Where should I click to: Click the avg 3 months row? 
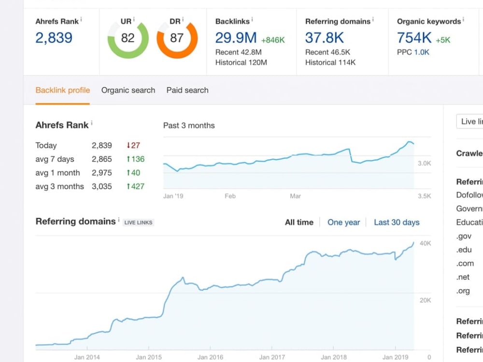pyautogui.click(x=90, y=186)
